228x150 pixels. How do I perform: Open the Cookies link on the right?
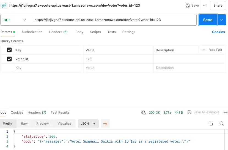tap(218, 32)
